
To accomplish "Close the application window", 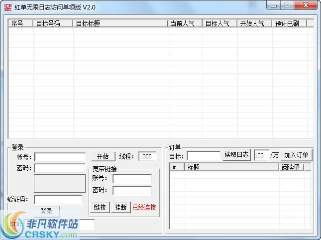I will (306, 5).
